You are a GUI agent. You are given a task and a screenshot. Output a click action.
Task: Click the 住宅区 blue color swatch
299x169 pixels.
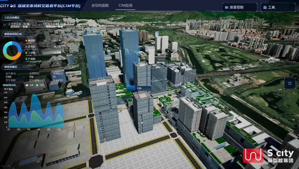(26, 47)
